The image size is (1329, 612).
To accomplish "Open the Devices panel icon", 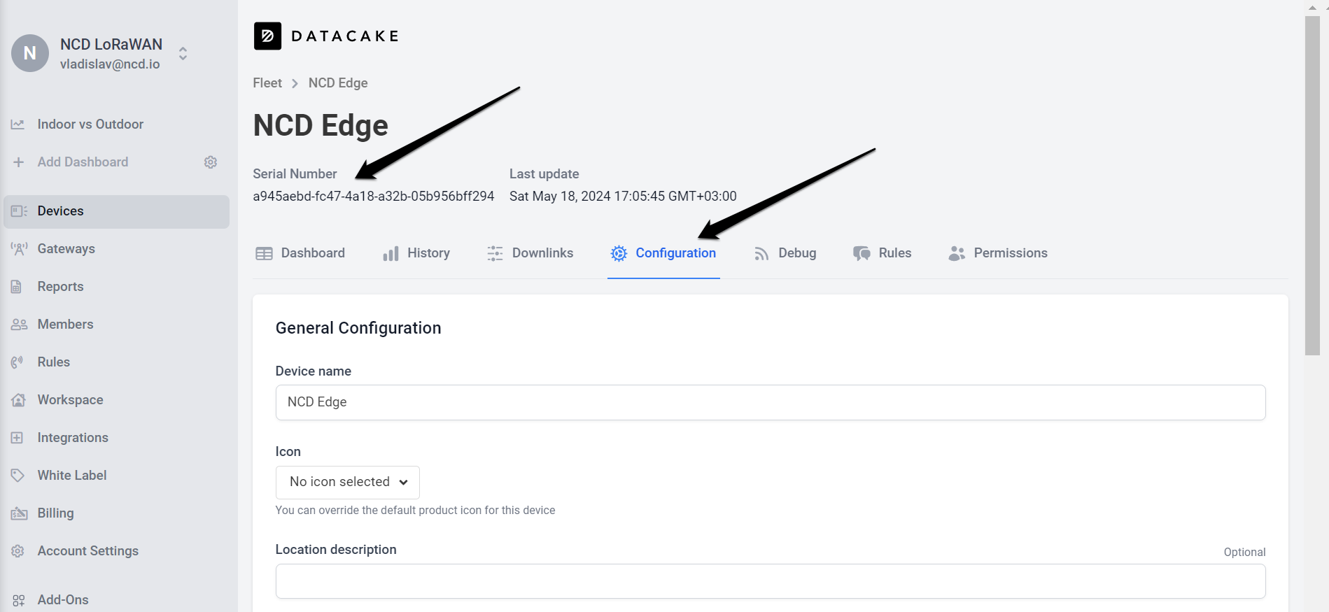I will (17, 211).
